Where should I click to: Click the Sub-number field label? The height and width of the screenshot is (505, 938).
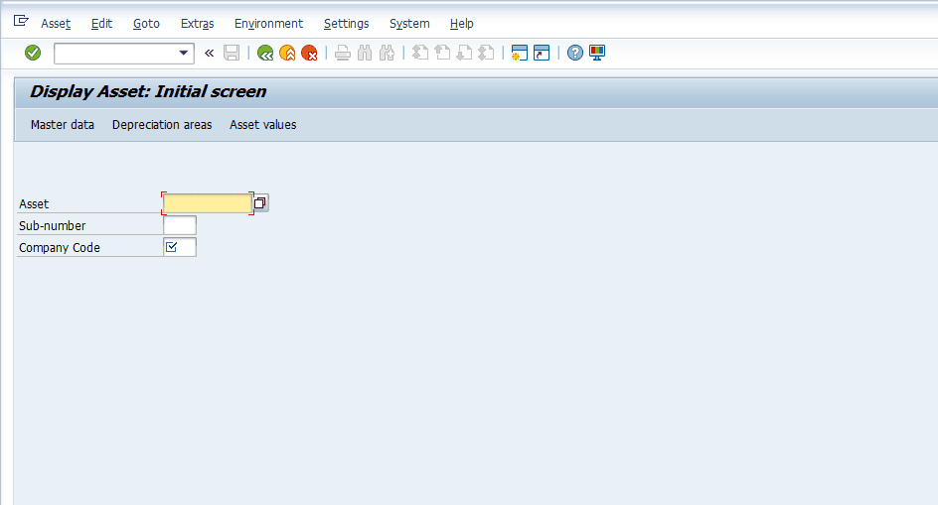click(52, 226)
